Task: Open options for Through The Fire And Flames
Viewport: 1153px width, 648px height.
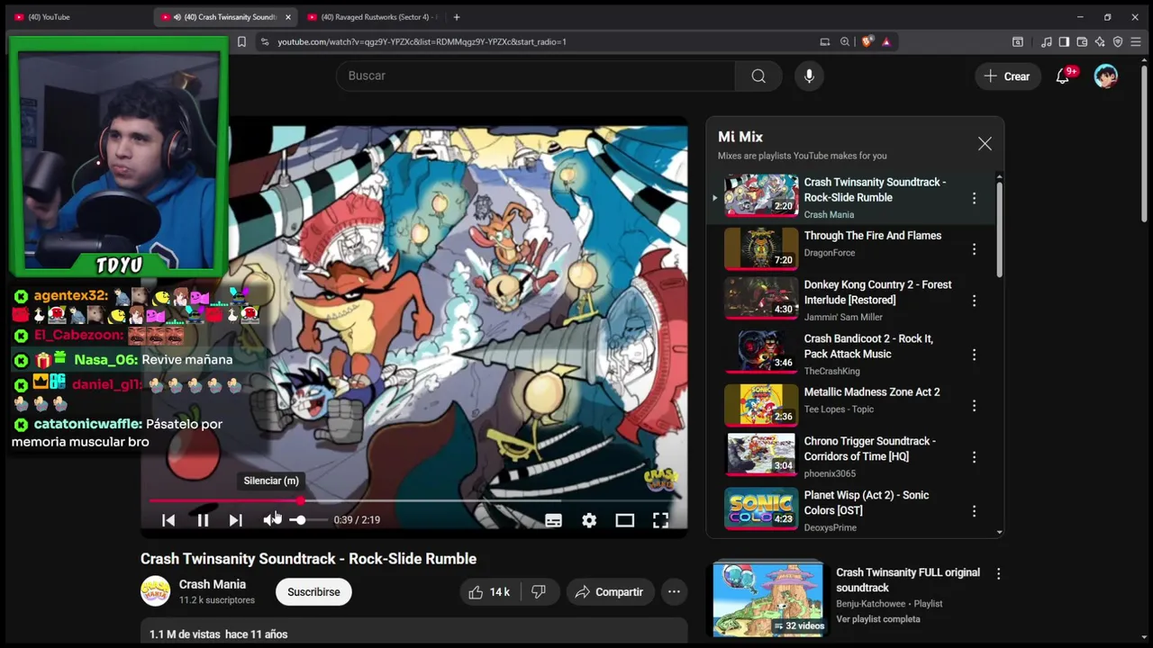Action: 974,249
